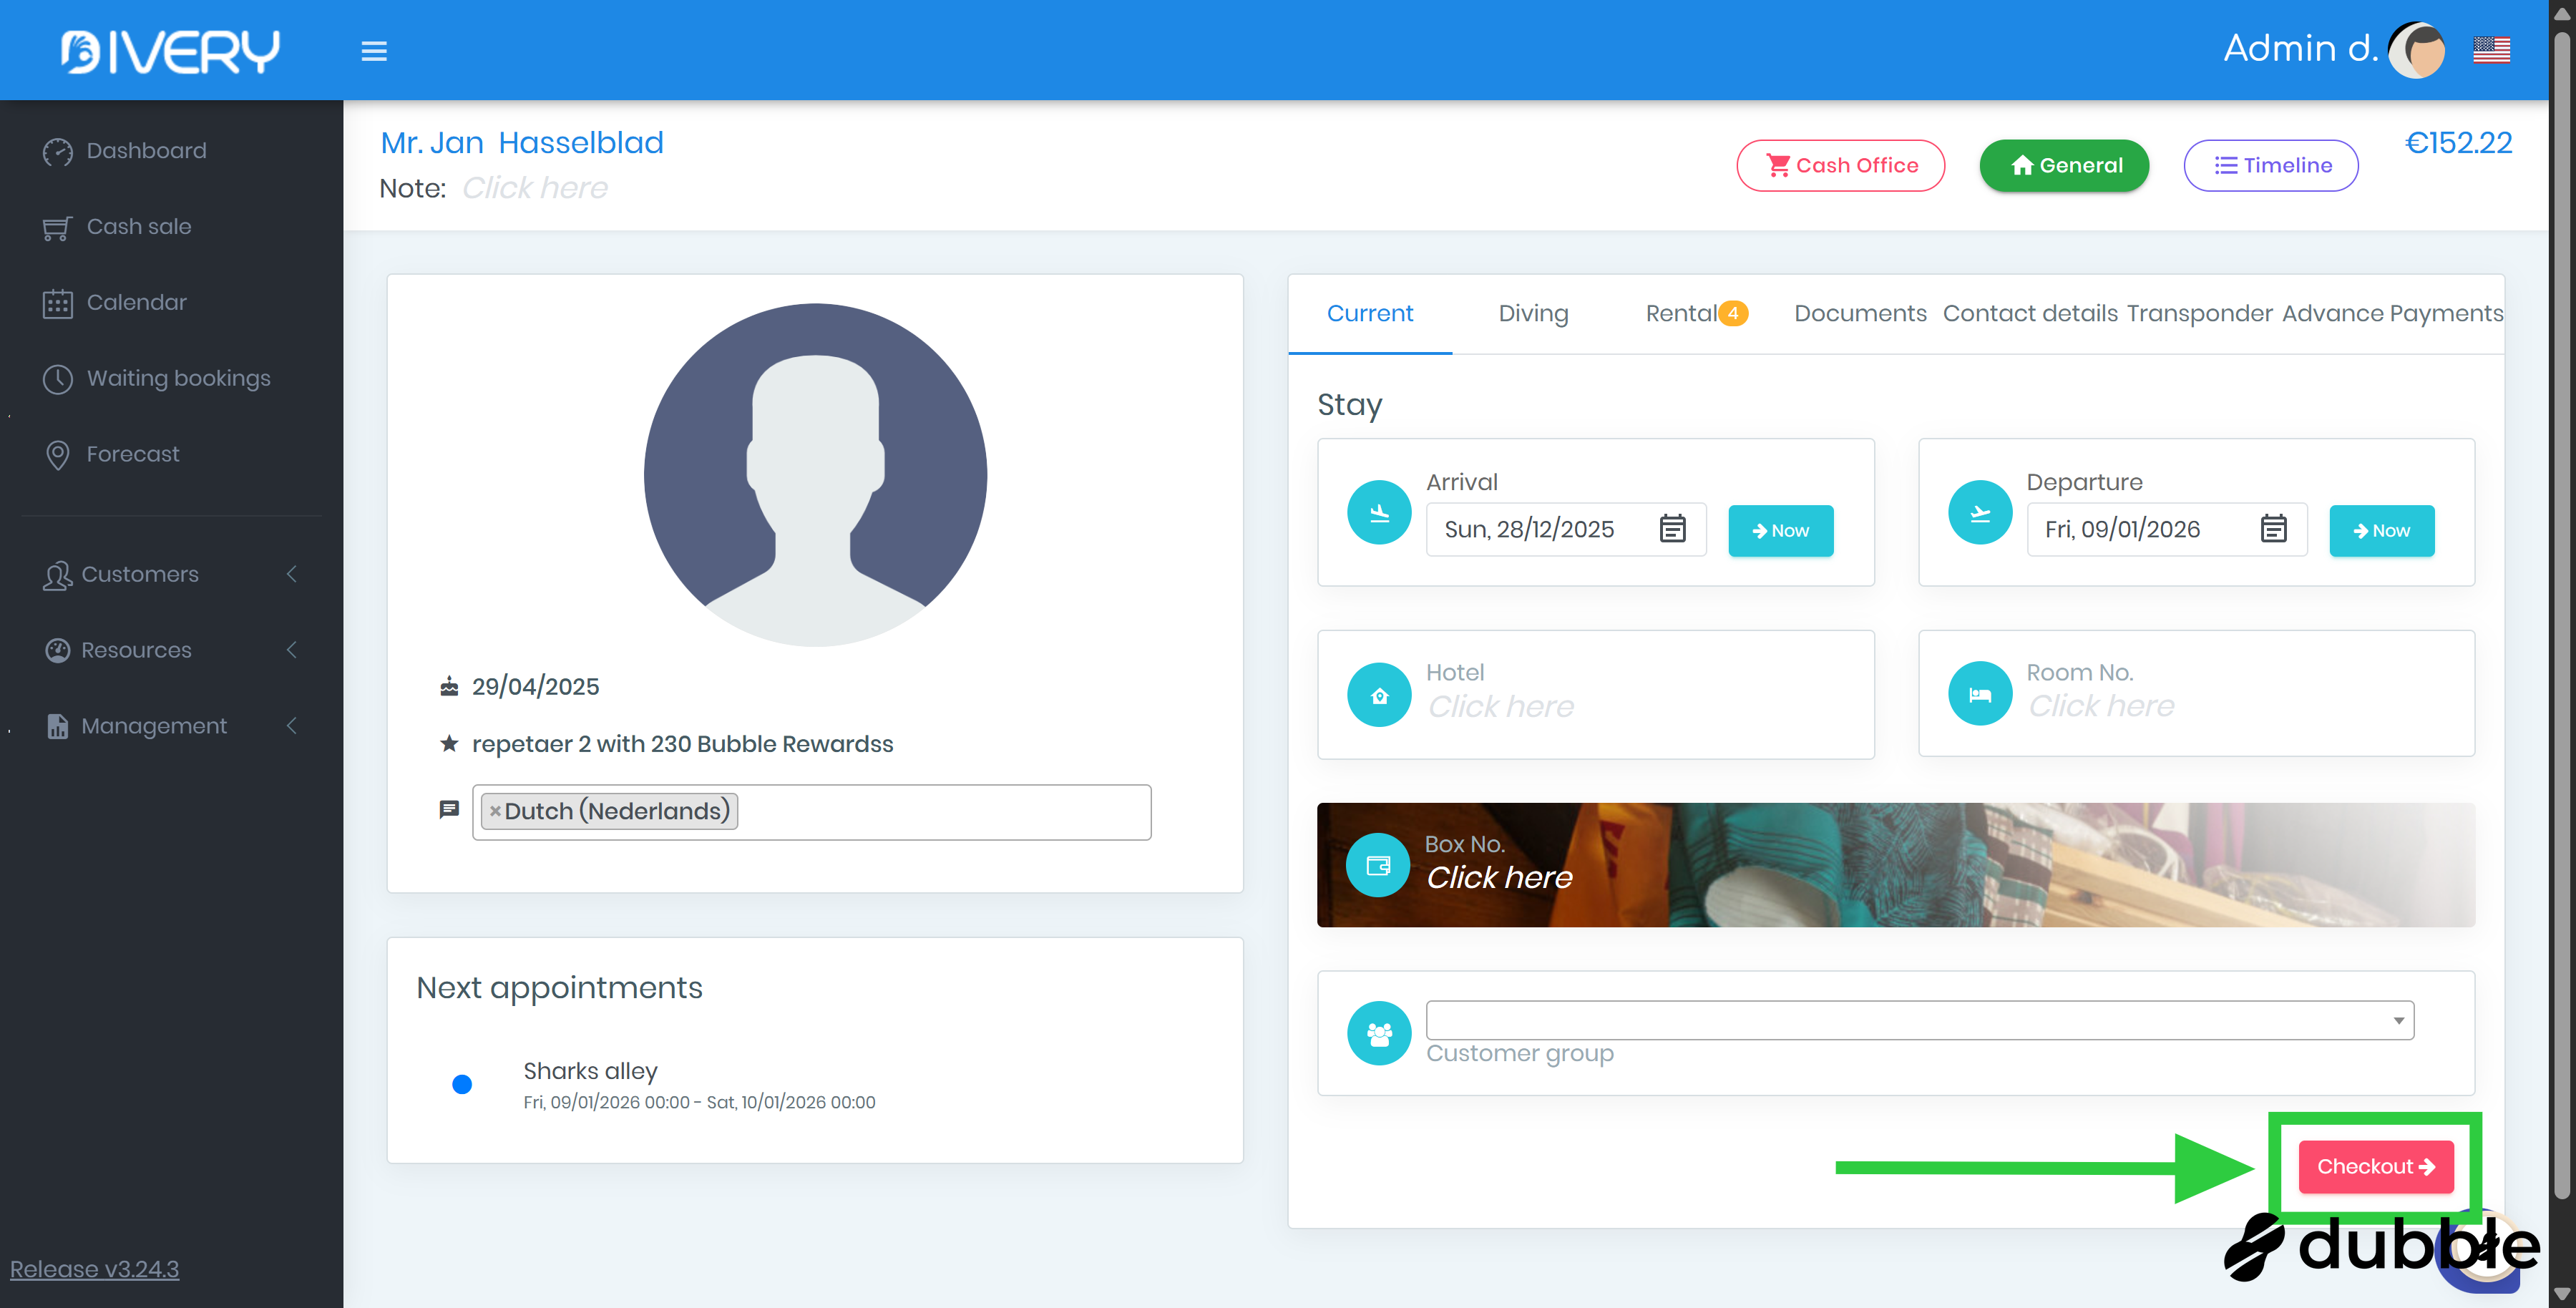Screen dimensions: 2576x1308
Task: Click the Admin profile avatar
Action: pos(2416,49)
